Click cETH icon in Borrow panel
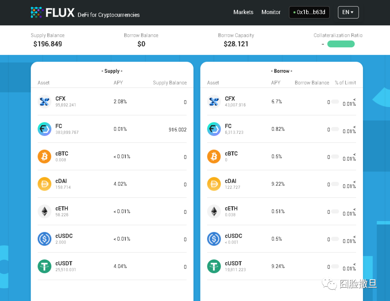Screen dimensions: 390x301 point(214,212)
